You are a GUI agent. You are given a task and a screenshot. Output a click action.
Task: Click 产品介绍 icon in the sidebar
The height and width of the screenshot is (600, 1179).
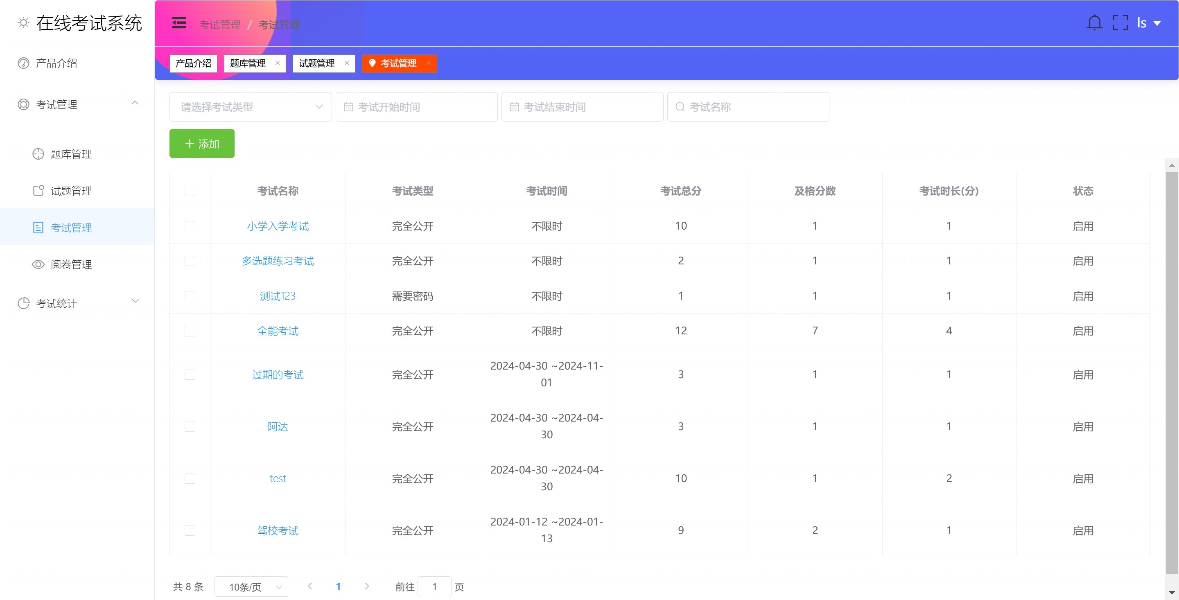[x=23, y=63]
